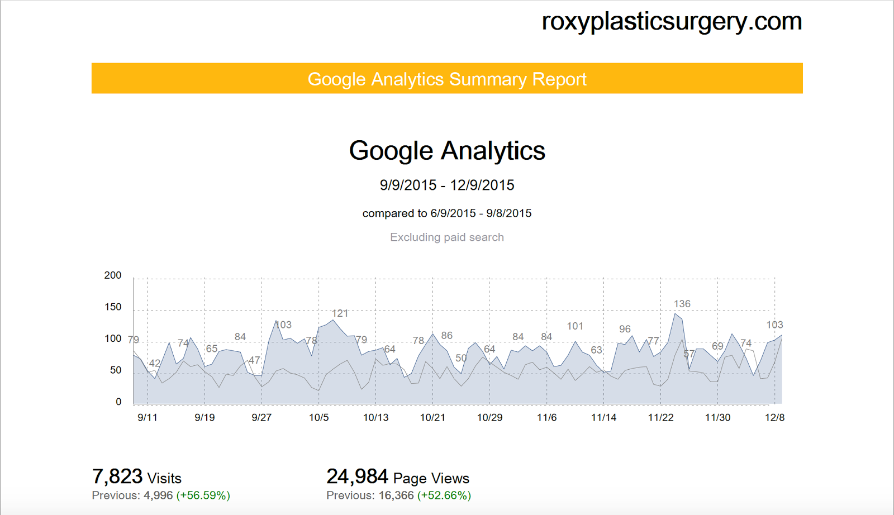Click the 57 data label on chart

tap(689, 354)
